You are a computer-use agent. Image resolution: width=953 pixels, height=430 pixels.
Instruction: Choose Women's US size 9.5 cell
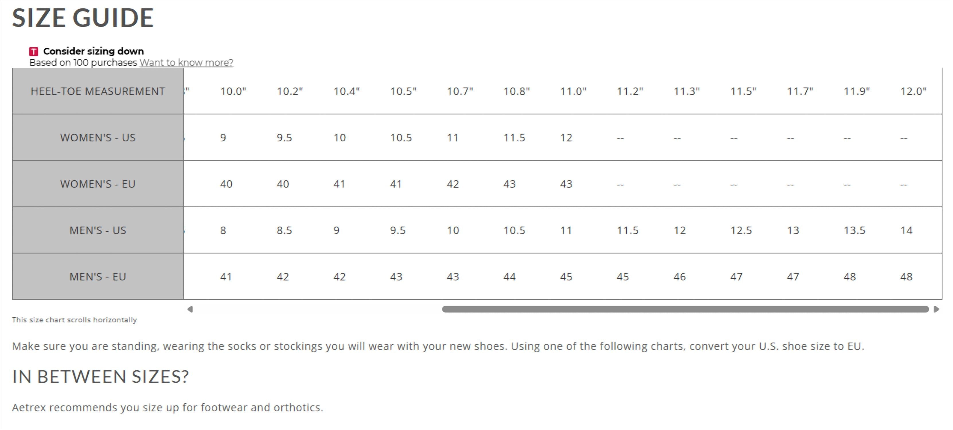click(x=284, y=138)
